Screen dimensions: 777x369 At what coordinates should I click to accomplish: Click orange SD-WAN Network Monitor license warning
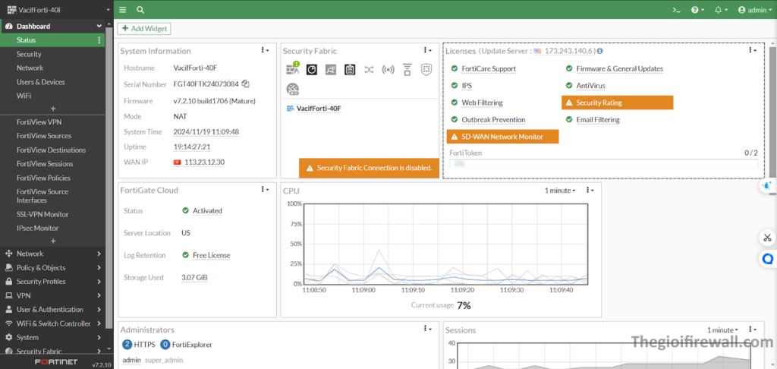point(502,137)
